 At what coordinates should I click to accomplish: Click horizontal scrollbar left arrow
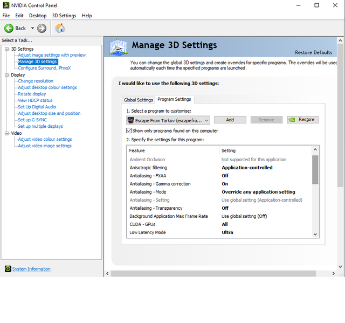107,273
